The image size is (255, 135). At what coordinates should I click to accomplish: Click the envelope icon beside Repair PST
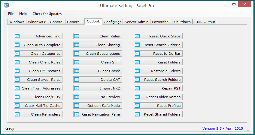pyautogui.click(x=137, y=88)
